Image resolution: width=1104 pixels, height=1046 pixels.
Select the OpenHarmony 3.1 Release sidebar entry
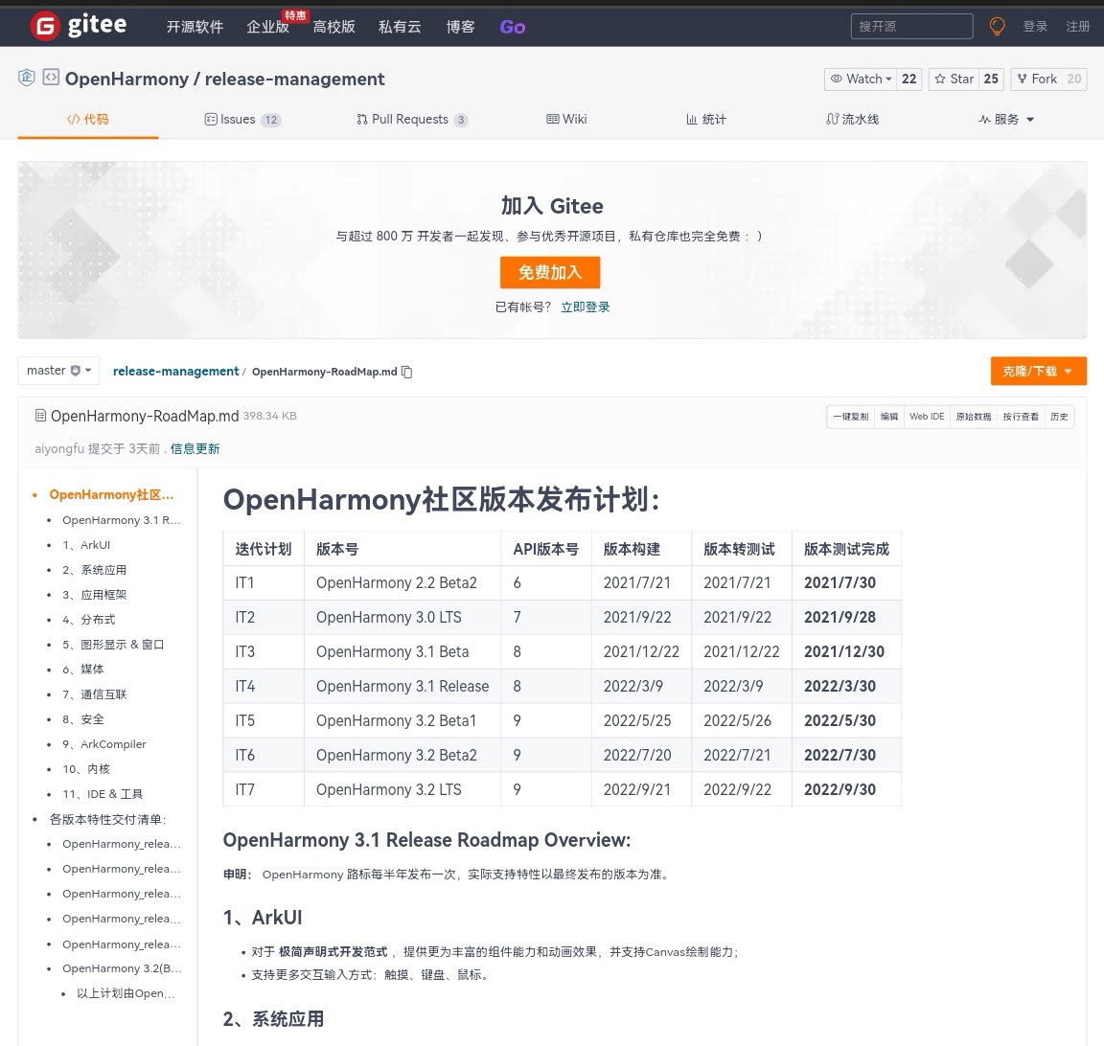click(122, 519)
